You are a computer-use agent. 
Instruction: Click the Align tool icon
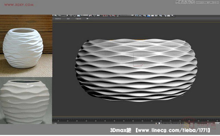click(140, 15)
